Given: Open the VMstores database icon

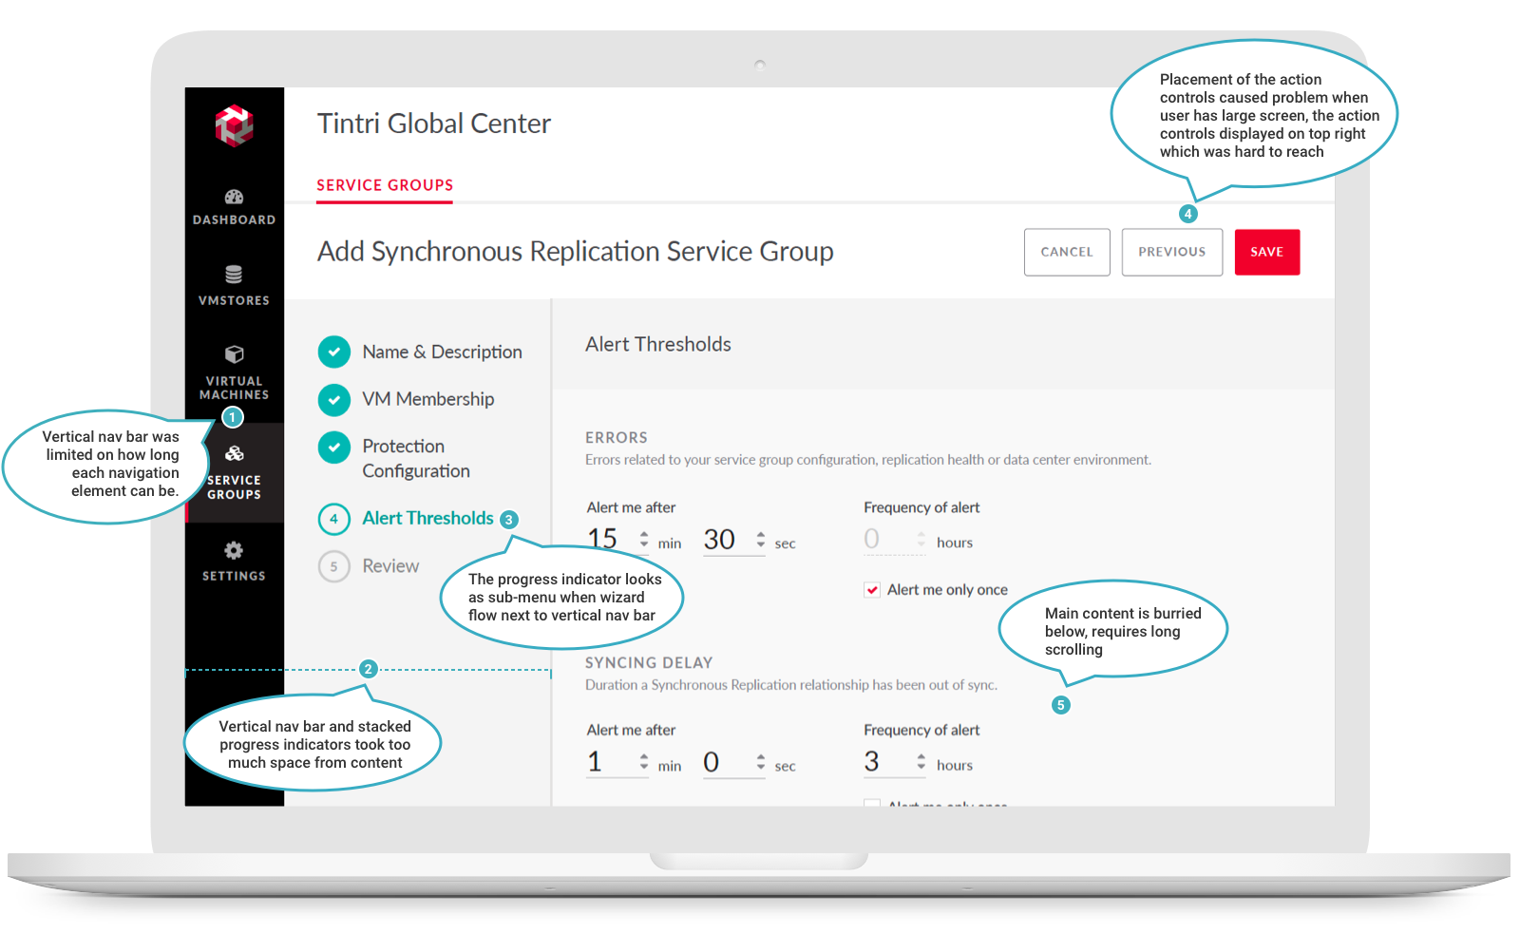Looking at the screenshot, I should click(234, 275).
